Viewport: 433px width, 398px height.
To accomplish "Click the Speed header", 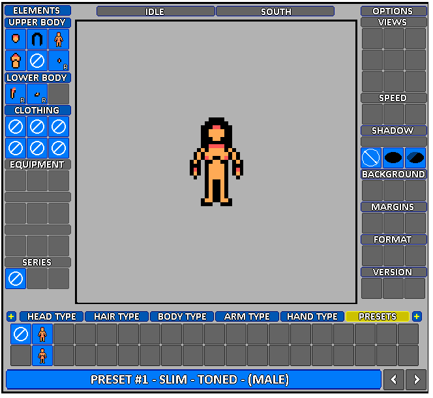I will pyautogui.click(x=394, y=98).
